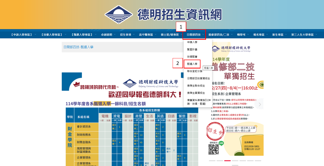
Task: Click the 會計資訊系 row label
Action: 84,127
